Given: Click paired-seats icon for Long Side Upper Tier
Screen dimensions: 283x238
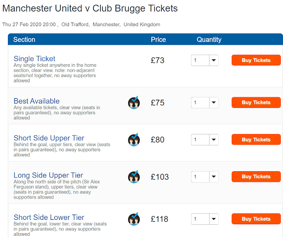Looking at the screenshot, I should tap(134, 177).
